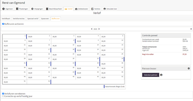Open the Simulate User tab
This screenshot has width=193, height=101.
click(110, 9)
